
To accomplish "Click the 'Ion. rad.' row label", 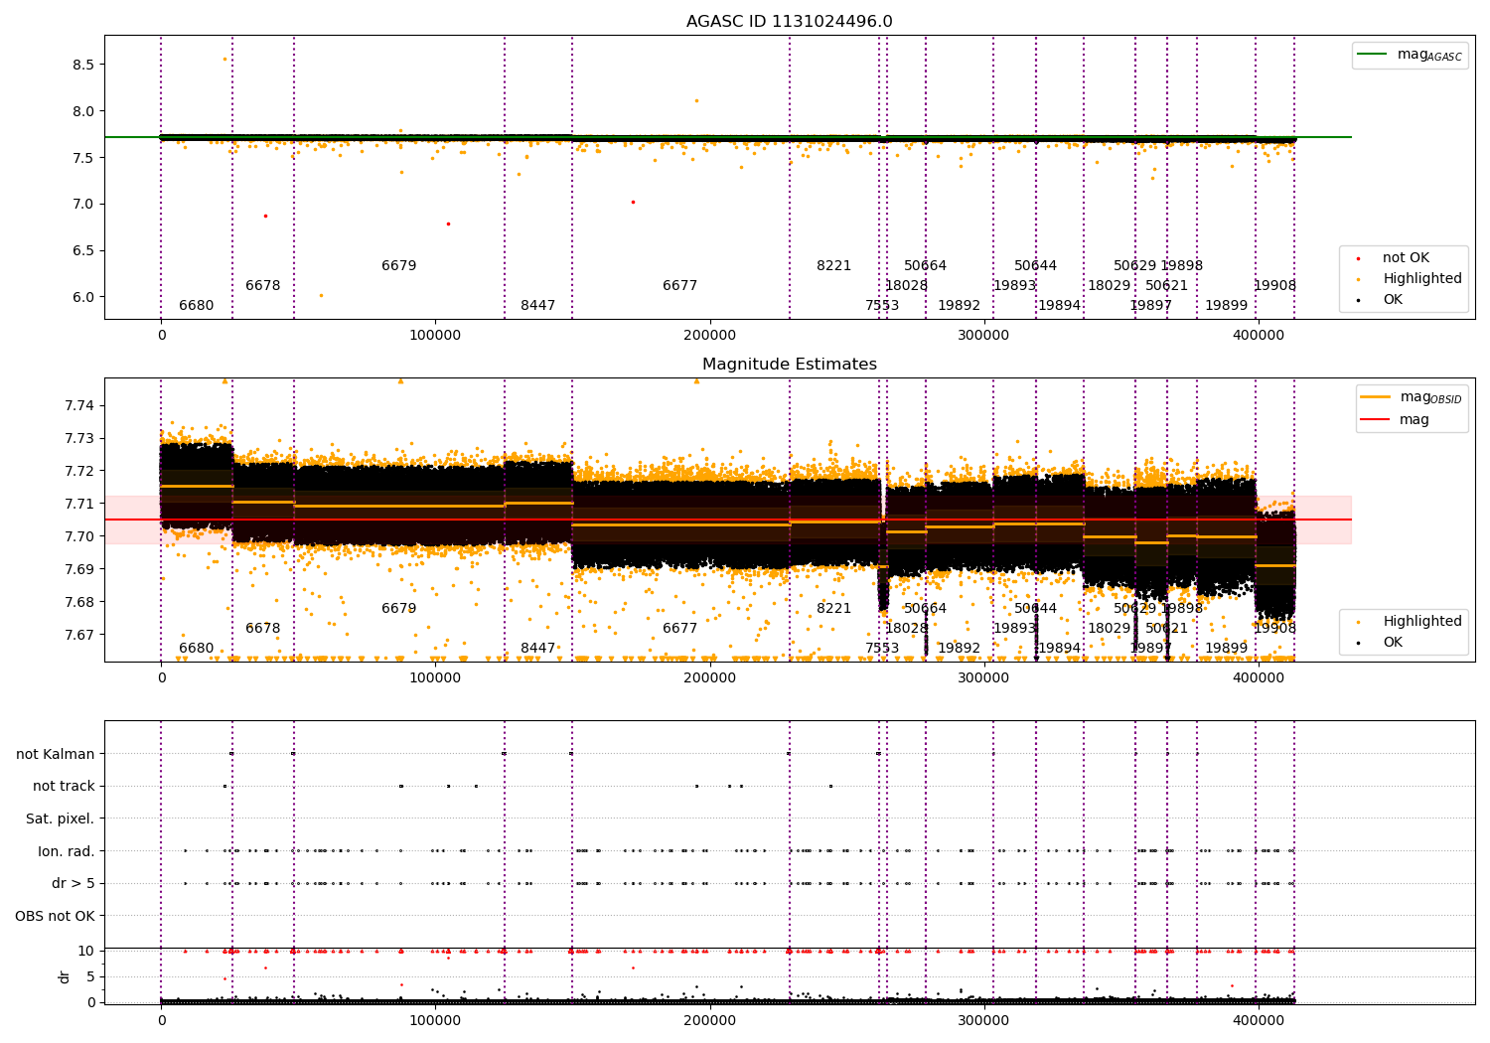I will click(67, 851).
